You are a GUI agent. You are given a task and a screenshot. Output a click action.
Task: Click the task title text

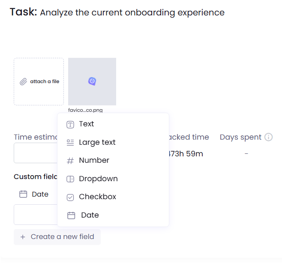[x=132, y=12]
